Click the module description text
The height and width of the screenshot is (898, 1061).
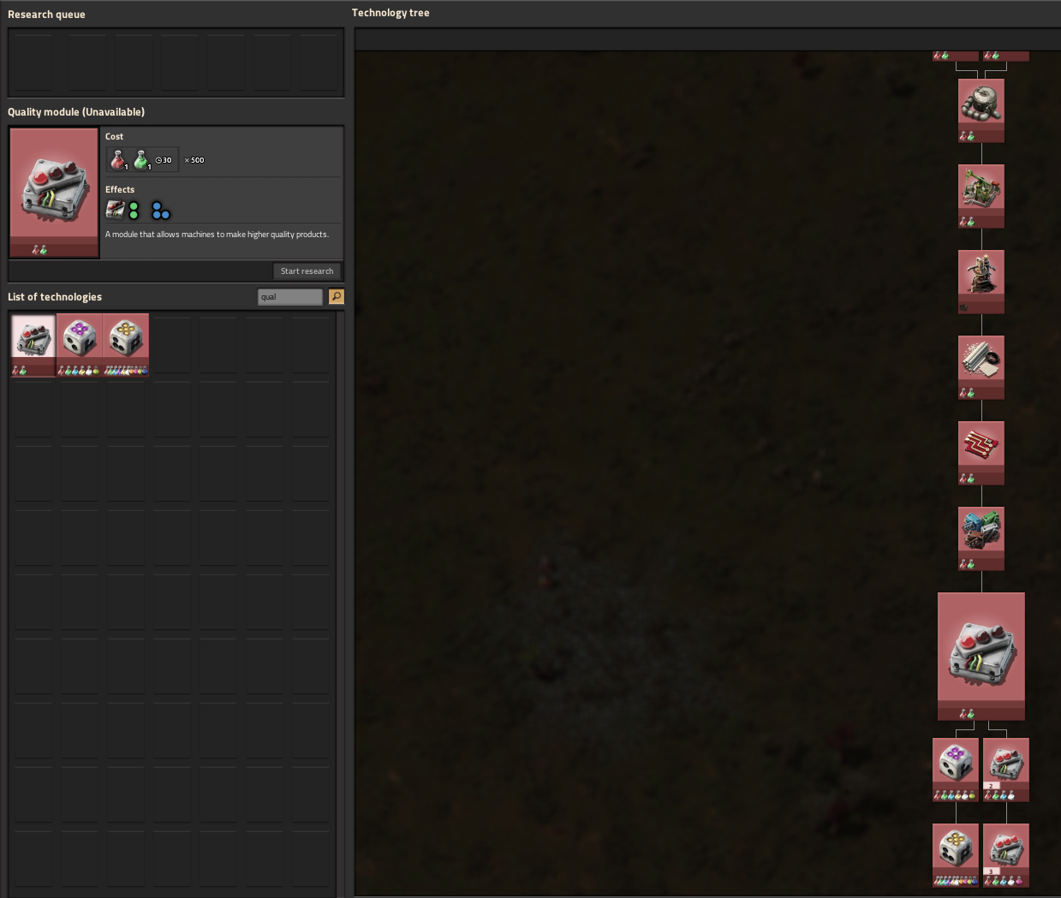[217, 235]
